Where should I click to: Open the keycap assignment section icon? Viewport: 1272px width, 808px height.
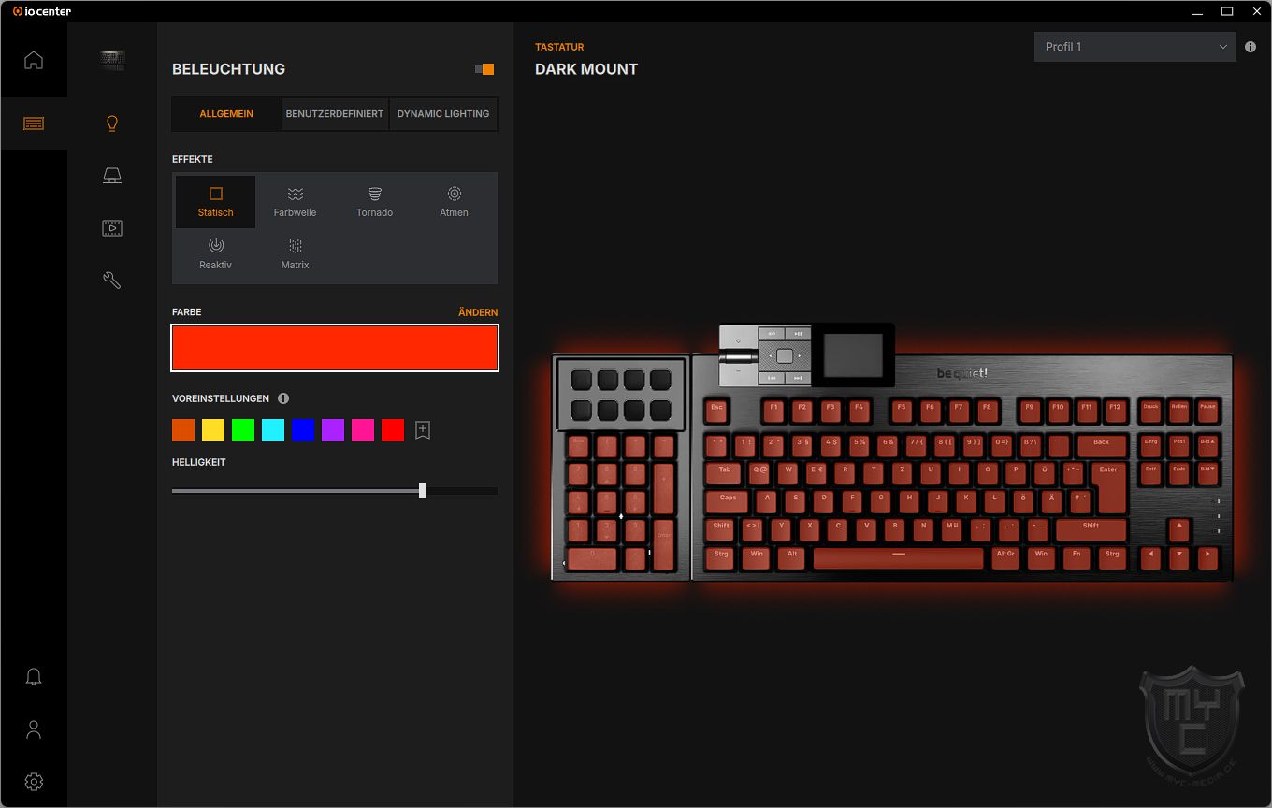point(112,176)
